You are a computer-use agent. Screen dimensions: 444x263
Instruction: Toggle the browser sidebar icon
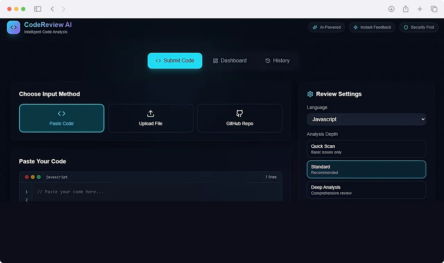pyautogui.click(x=37, y=9)
